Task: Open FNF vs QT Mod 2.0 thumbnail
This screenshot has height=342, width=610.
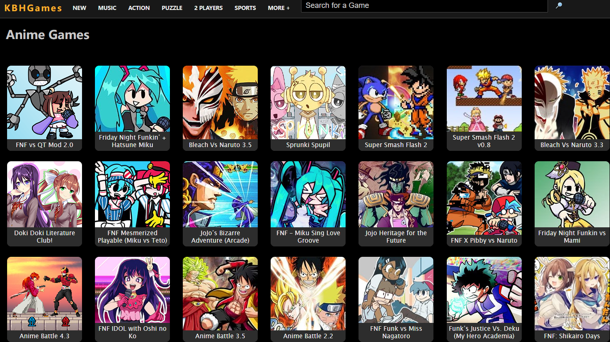Action: click(x=45, y=103)
